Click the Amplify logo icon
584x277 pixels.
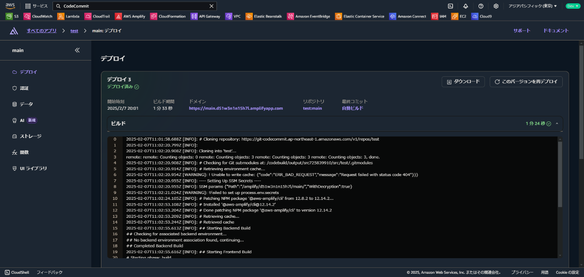14,31
